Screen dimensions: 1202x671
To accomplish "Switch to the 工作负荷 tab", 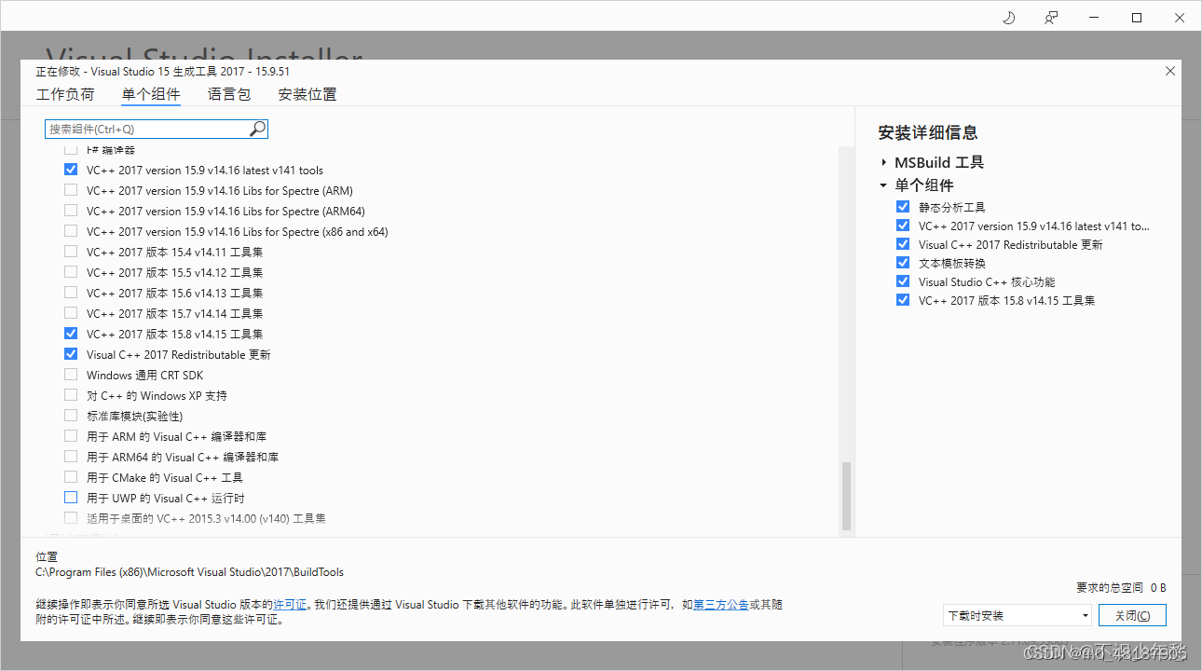I will (65, 94).
